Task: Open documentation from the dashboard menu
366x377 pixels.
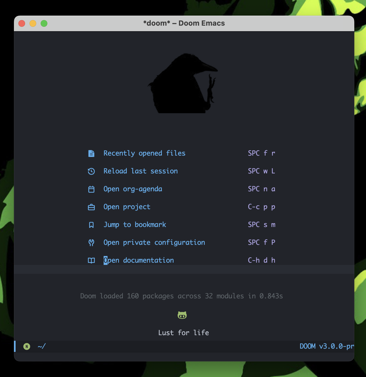Action: coord(139,260)
